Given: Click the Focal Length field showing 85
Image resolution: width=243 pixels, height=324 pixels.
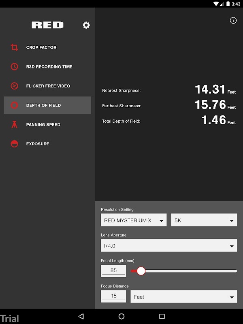Looking at the screenshot, I should pos(113,271).
